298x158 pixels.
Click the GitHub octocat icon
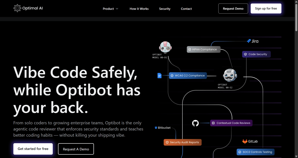[x=195, y=123]
